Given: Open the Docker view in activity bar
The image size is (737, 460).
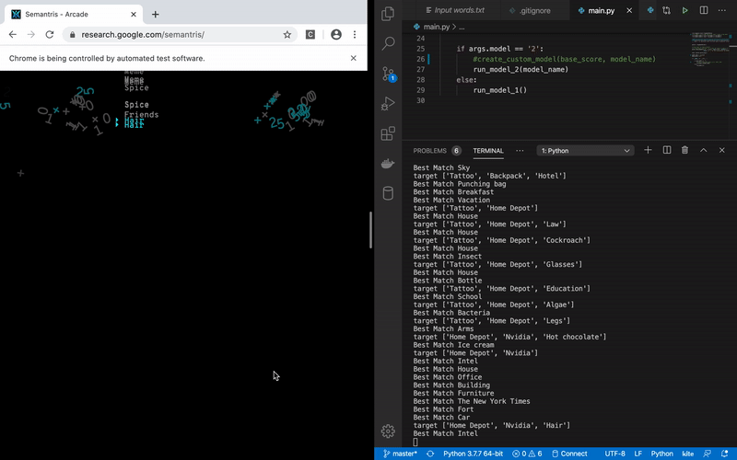Looking at the screenshot, I should pyautogui.click(x=388, y=164).
